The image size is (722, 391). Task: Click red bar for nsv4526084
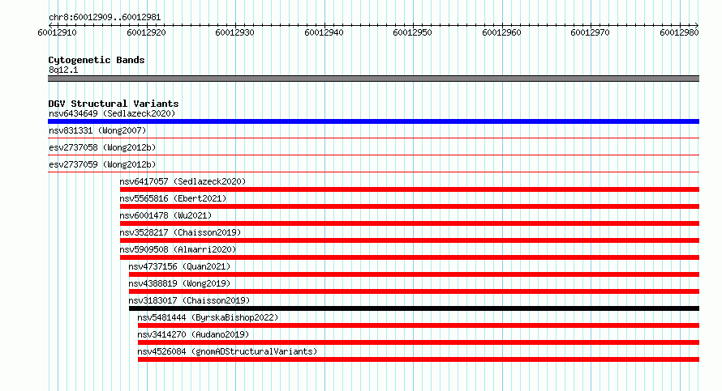pos(419,359)
